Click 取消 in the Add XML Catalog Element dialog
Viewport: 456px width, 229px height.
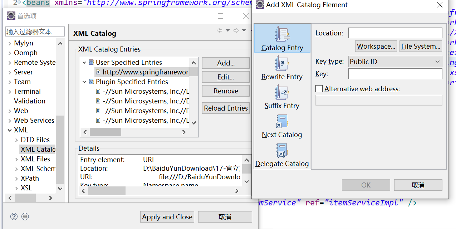(418, 185)
